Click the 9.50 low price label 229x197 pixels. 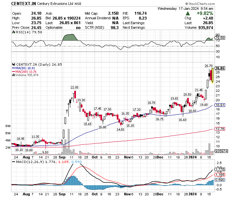[45, 152]
